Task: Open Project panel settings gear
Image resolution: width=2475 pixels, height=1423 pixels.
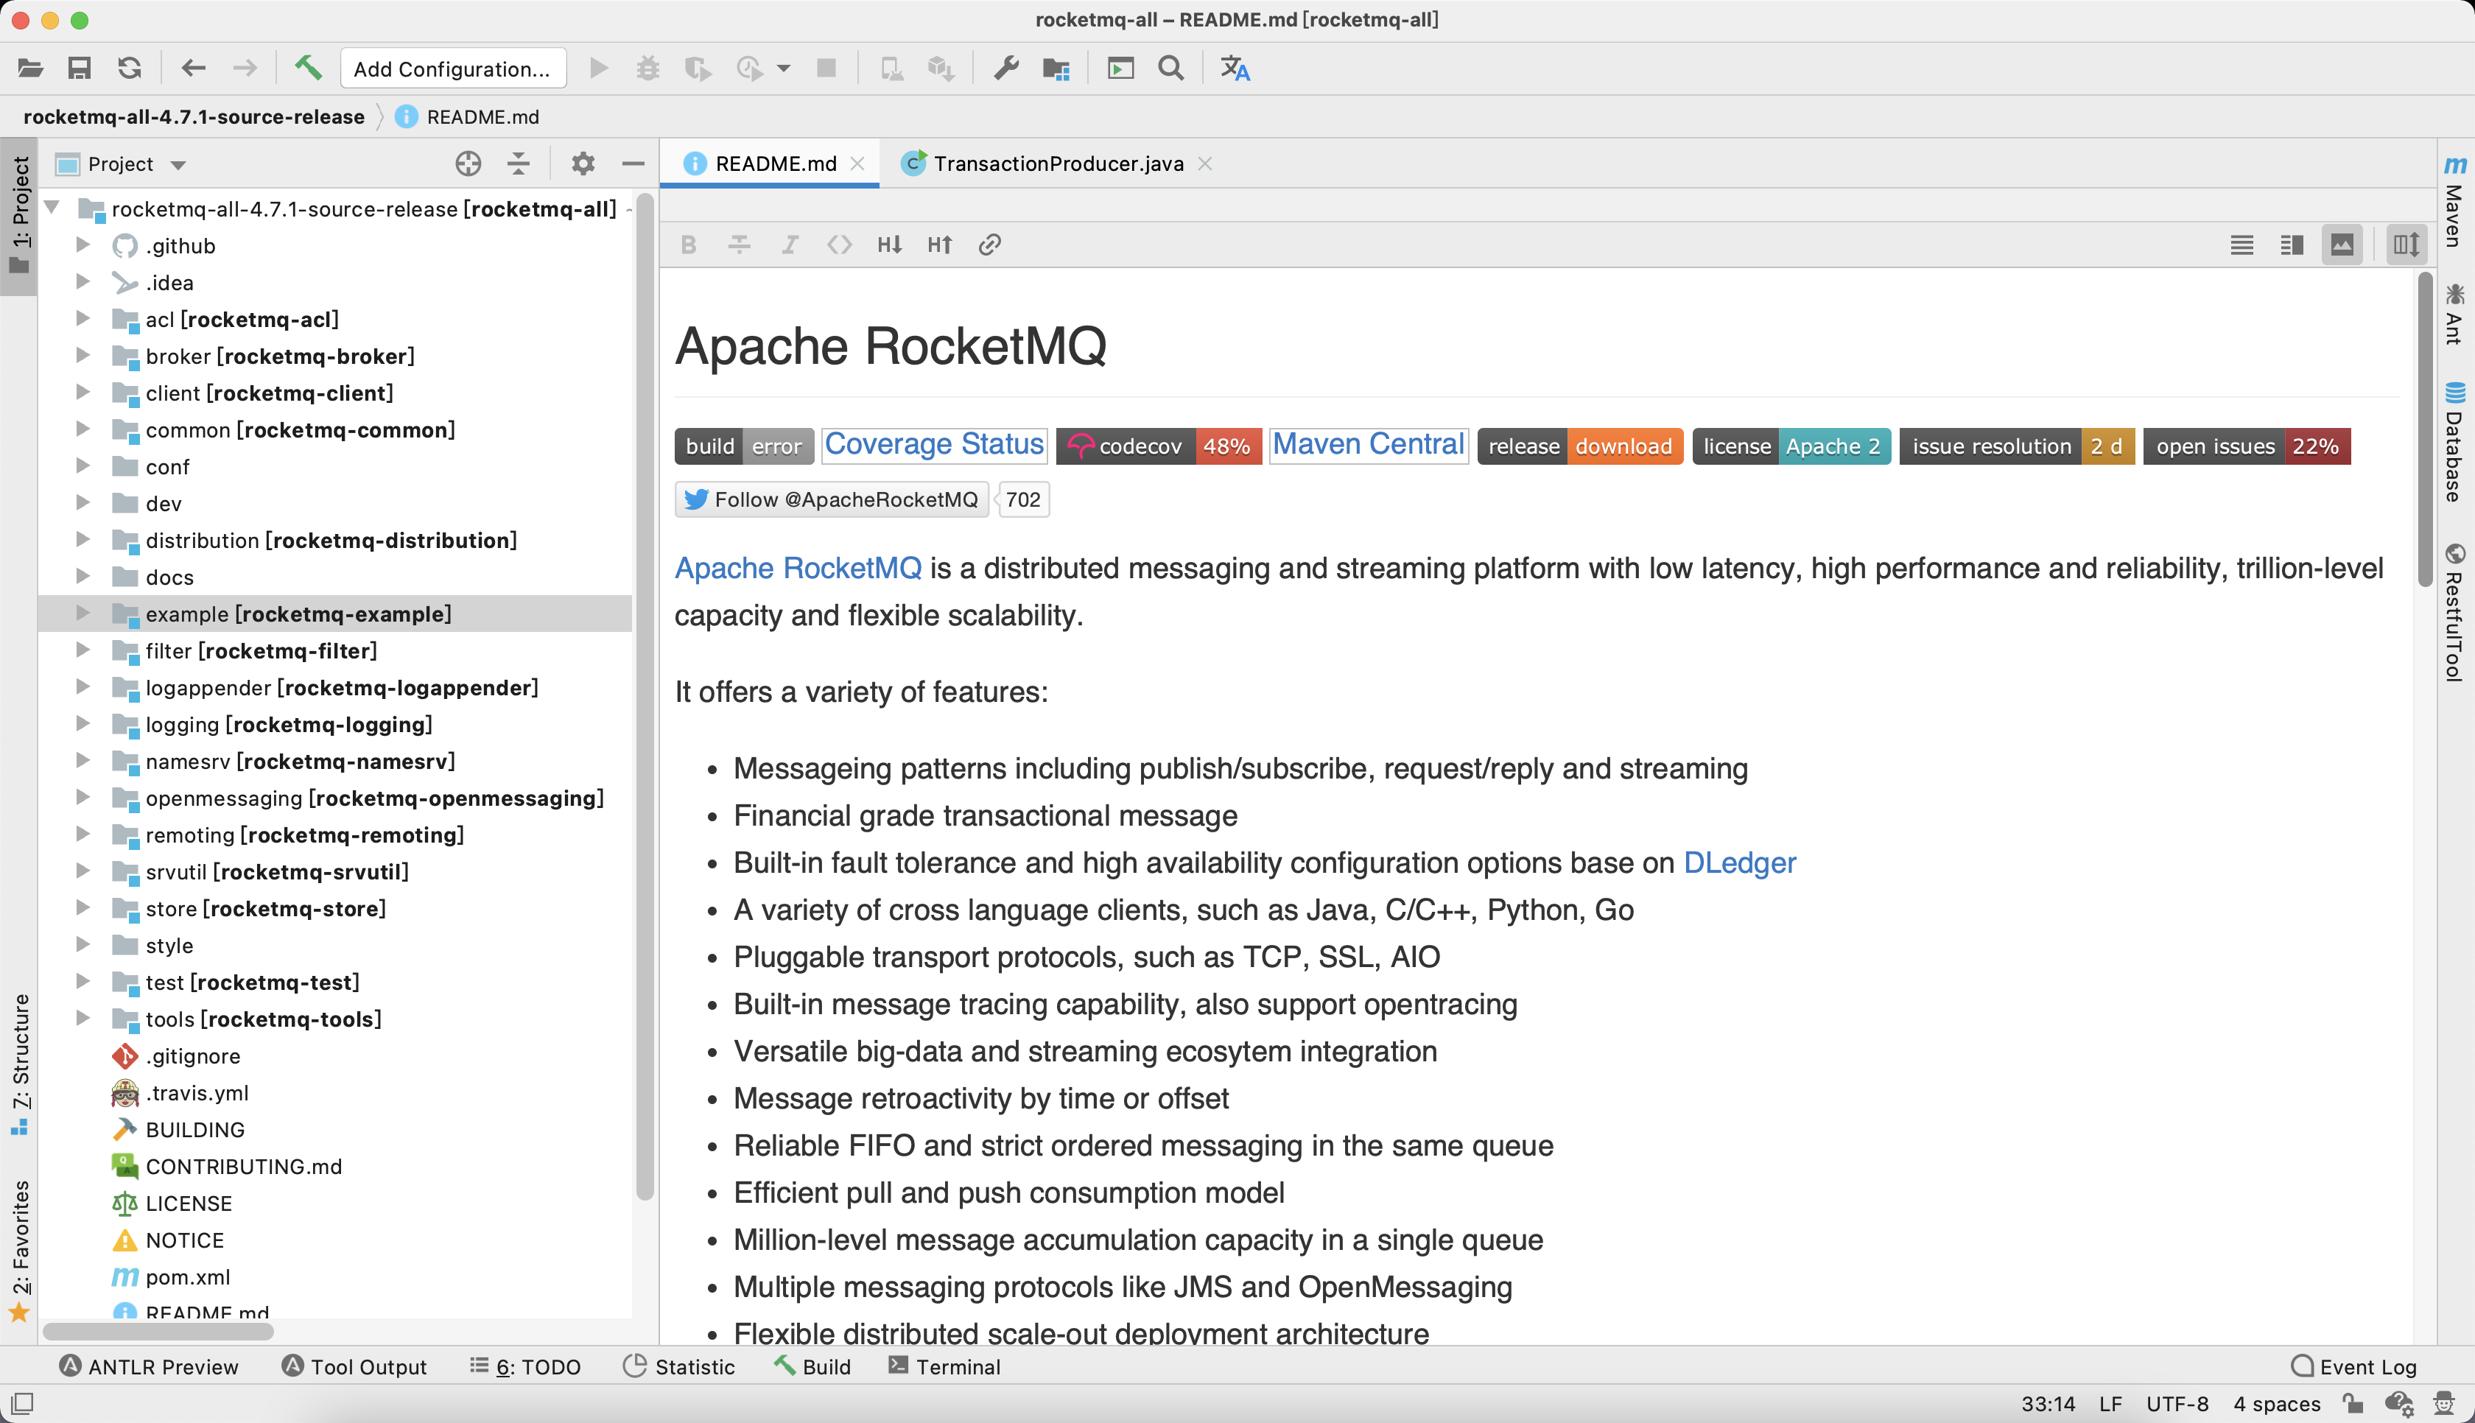Action: [x=583, y=164]
